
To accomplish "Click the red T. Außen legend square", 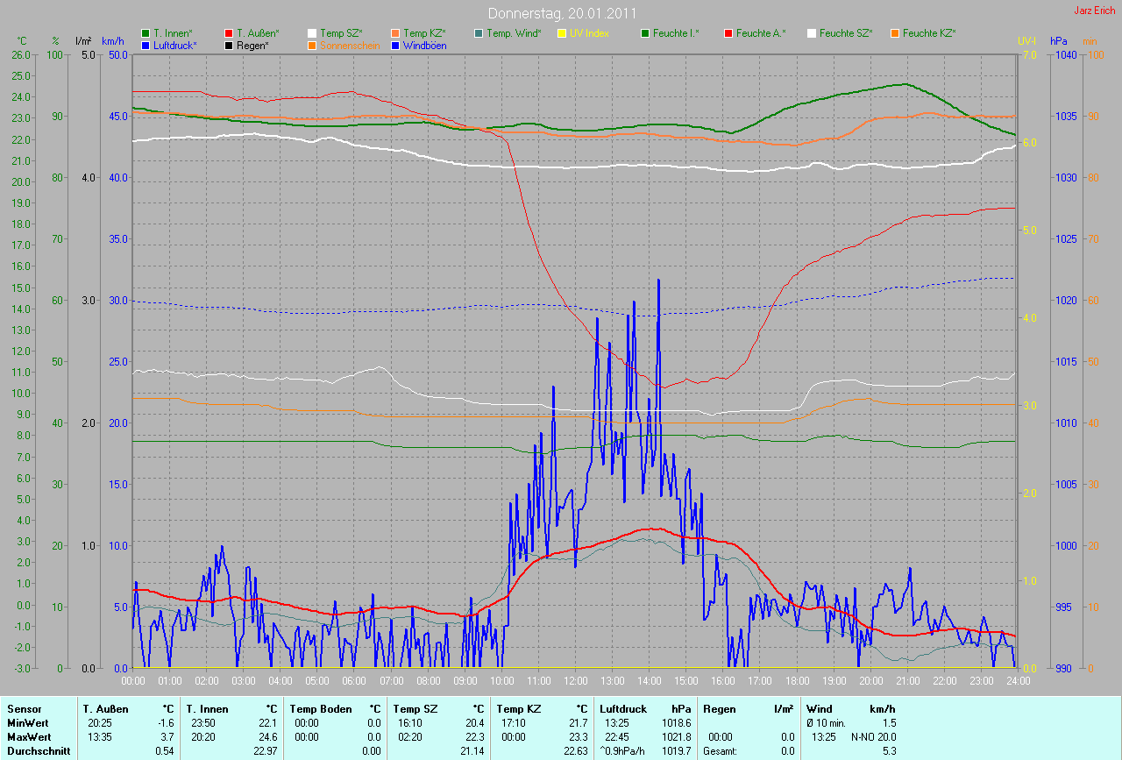I will click(230, 33).
